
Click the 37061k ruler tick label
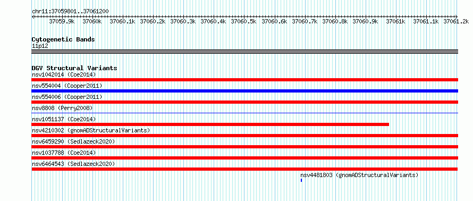(x=396, y=21)
